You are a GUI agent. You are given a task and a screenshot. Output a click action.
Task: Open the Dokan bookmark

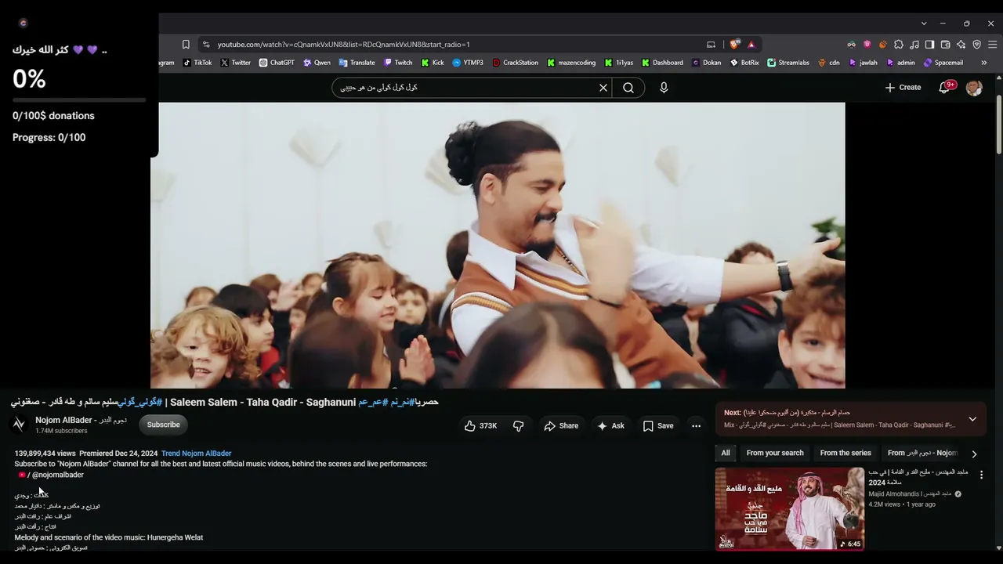click(x=707, y=63)
